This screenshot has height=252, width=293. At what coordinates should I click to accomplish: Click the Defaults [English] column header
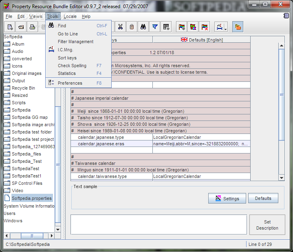click(201, 40)
